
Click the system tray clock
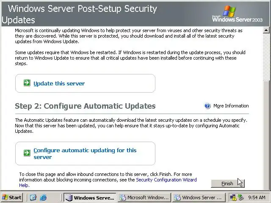tap(257, 198)
